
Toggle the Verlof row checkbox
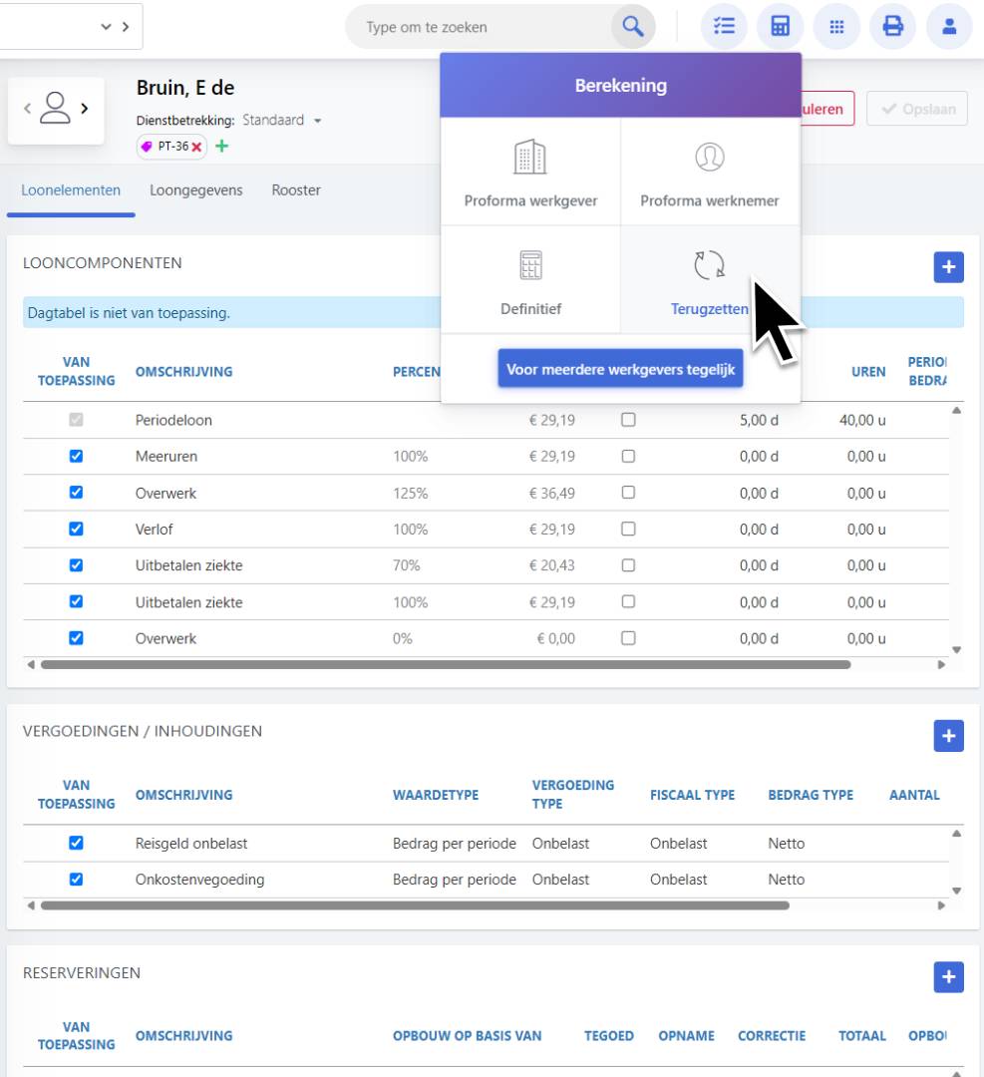coord(76,530)
